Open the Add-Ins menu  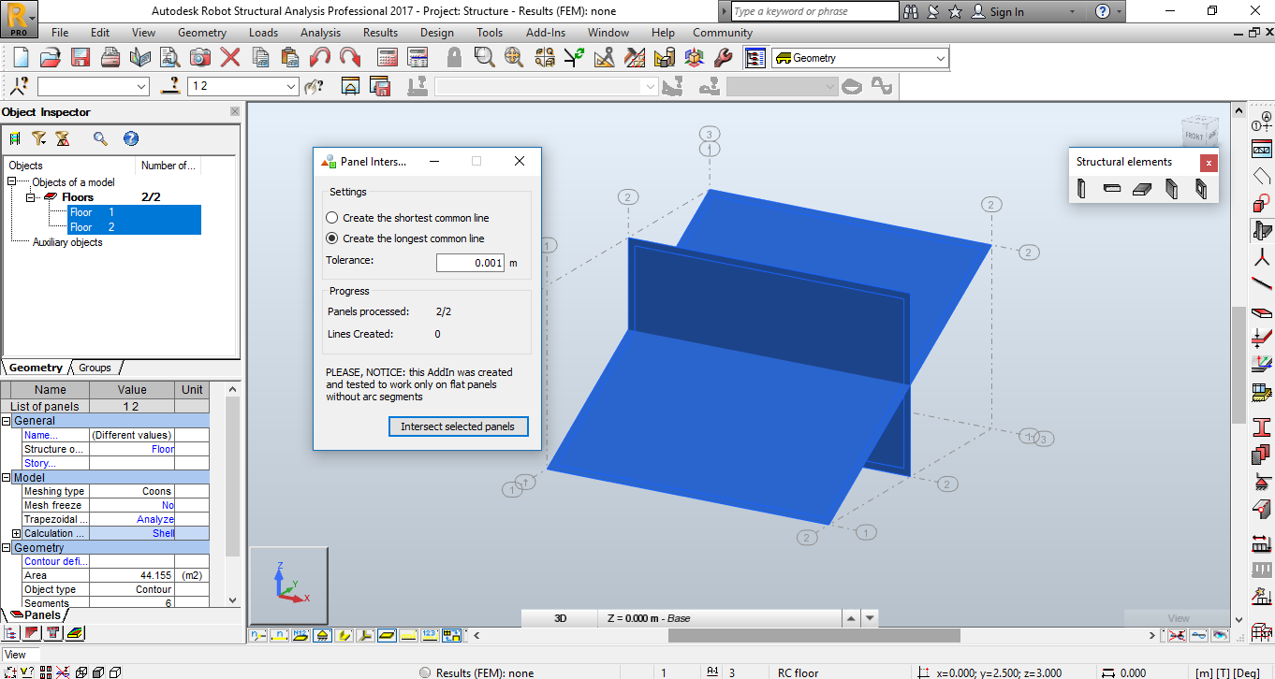point(545,32)
